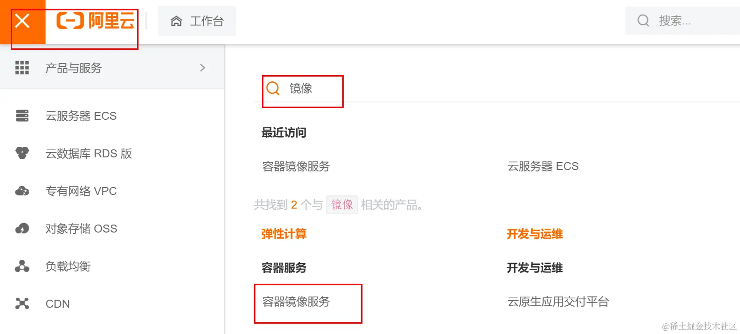Open the 工作台 tab

click(x=197, y=21)
